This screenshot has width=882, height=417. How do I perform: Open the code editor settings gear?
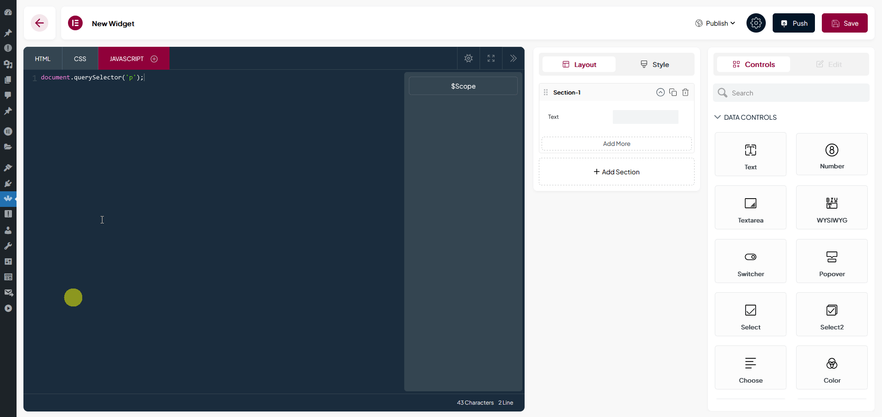coord(469,58)
